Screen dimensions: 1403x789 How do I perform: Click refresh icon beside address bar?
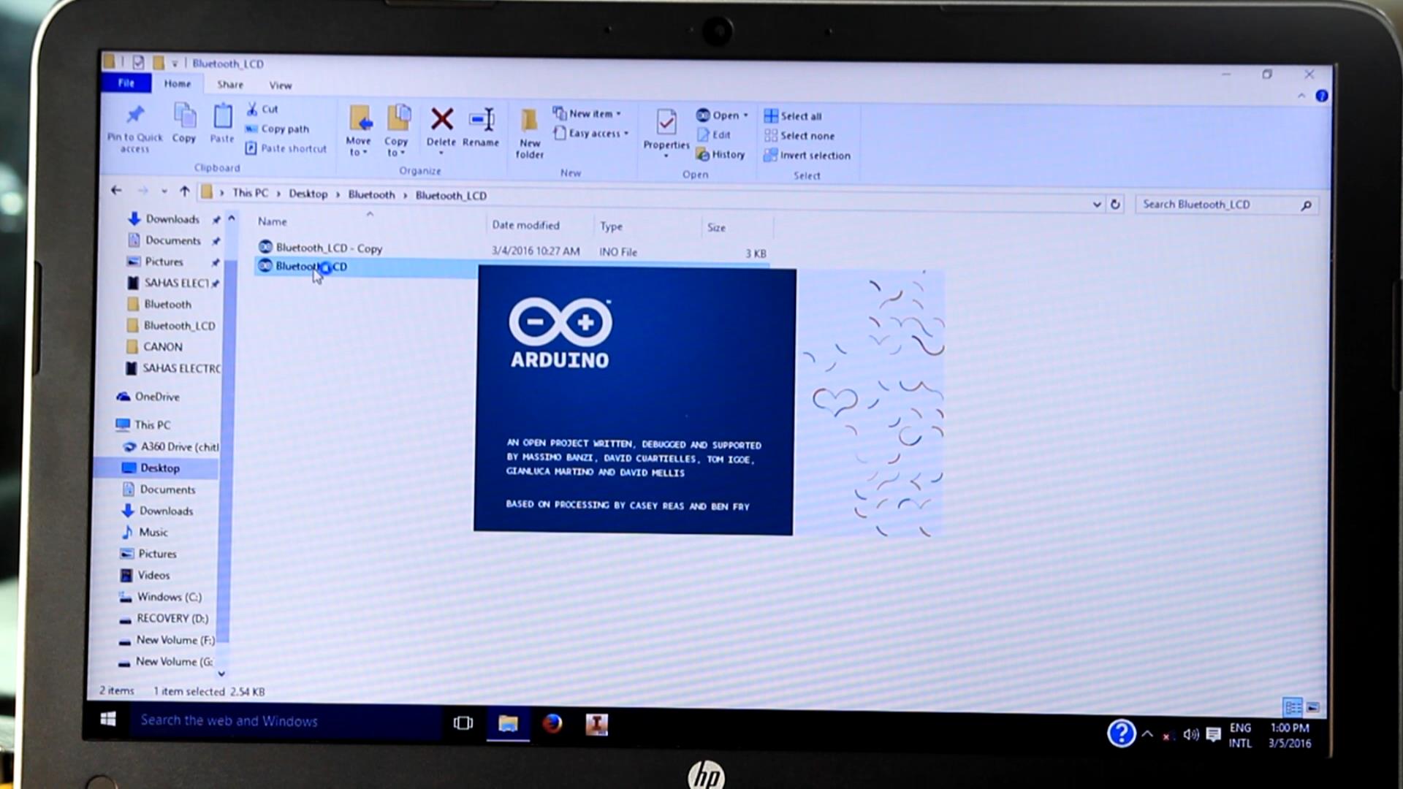(1115, 205)
